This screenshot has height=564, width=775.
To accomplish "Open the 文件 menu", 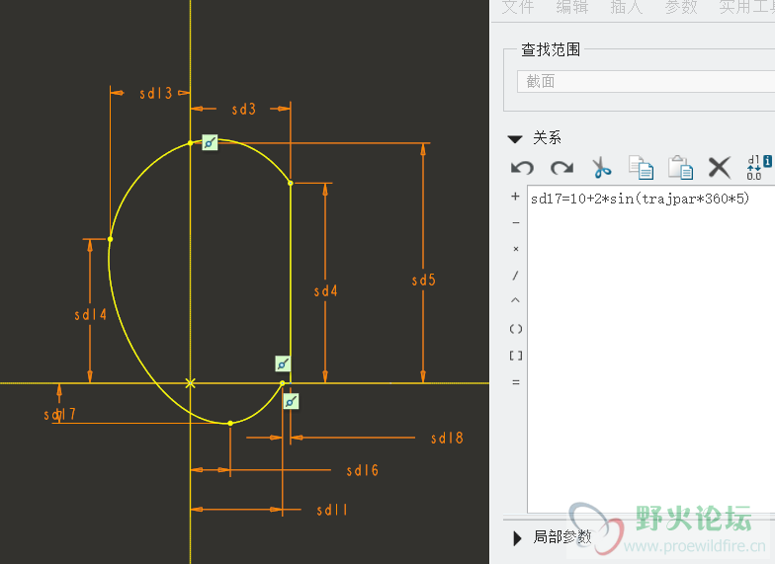I will pyautogui.click(x=517, y=8).
